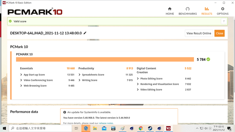Click the Productivity score 8 913
This screenshot has height=132, width=235.
tap(130, 68)
